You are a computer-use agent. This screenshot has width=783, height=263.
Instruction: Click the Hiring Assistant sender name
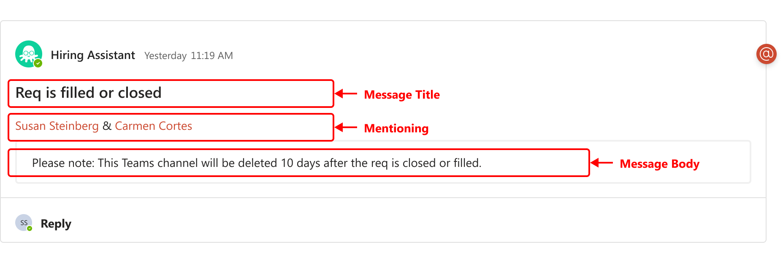click(93, 55)
